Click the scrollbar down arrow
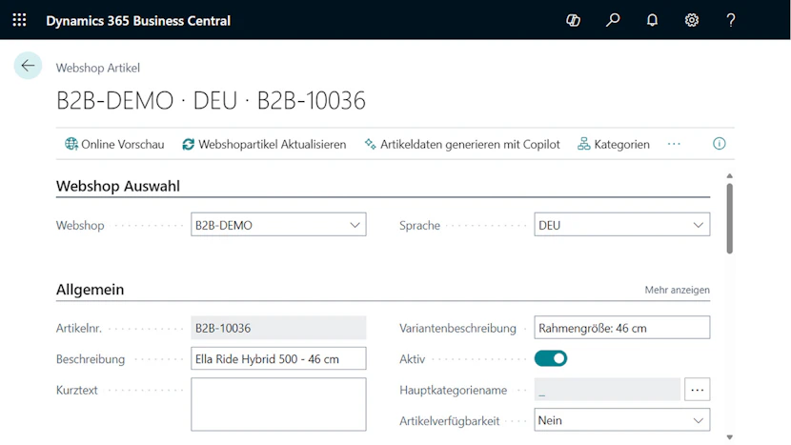This screenshot has height=445, width=791. [x=729, y=437]
